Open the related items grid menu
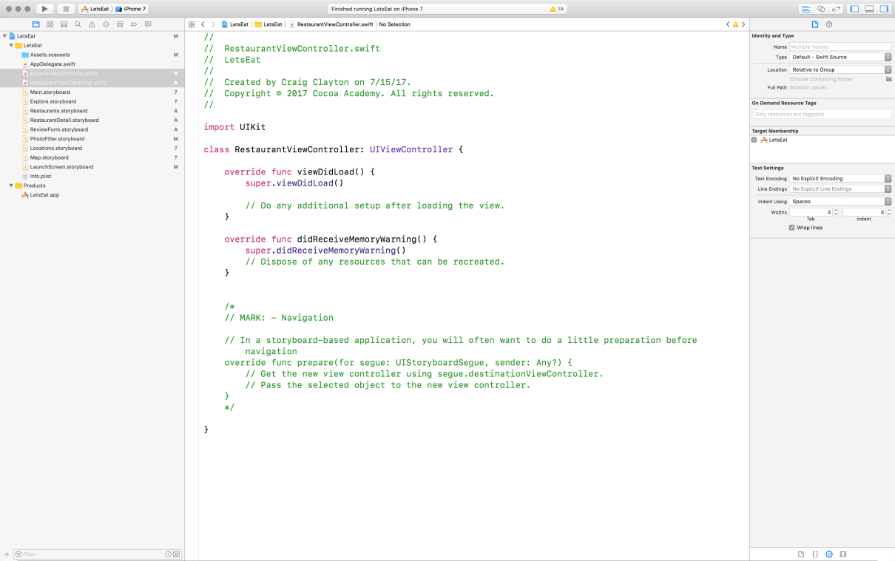 point(192,24)
